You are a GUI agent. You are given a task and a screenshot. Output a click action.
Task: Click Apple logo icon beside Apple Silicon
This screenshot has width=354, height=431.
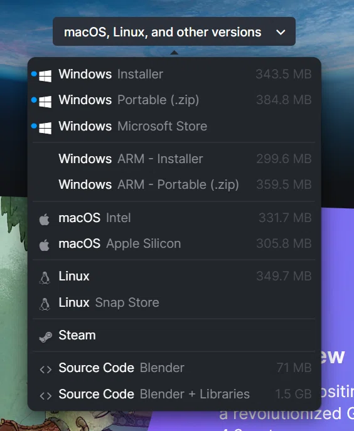[45, 245]
